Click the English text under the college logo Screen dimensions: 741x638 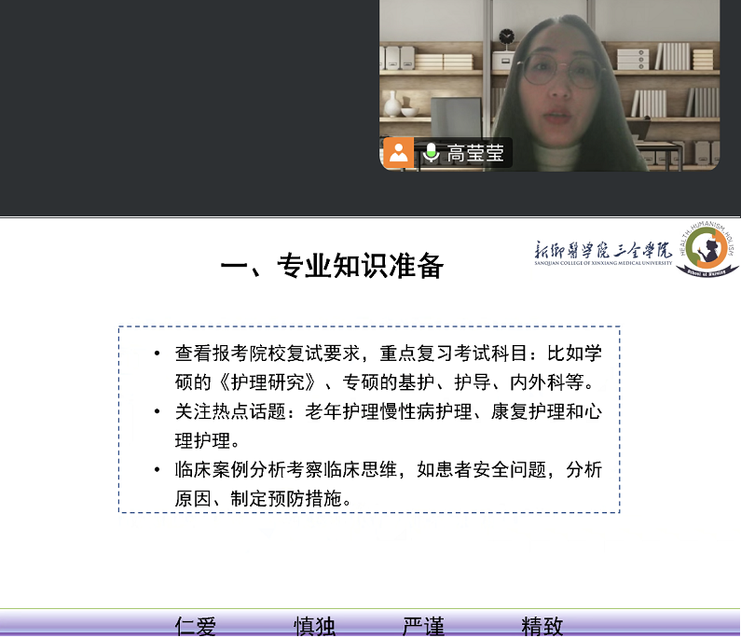coord(602,264)
